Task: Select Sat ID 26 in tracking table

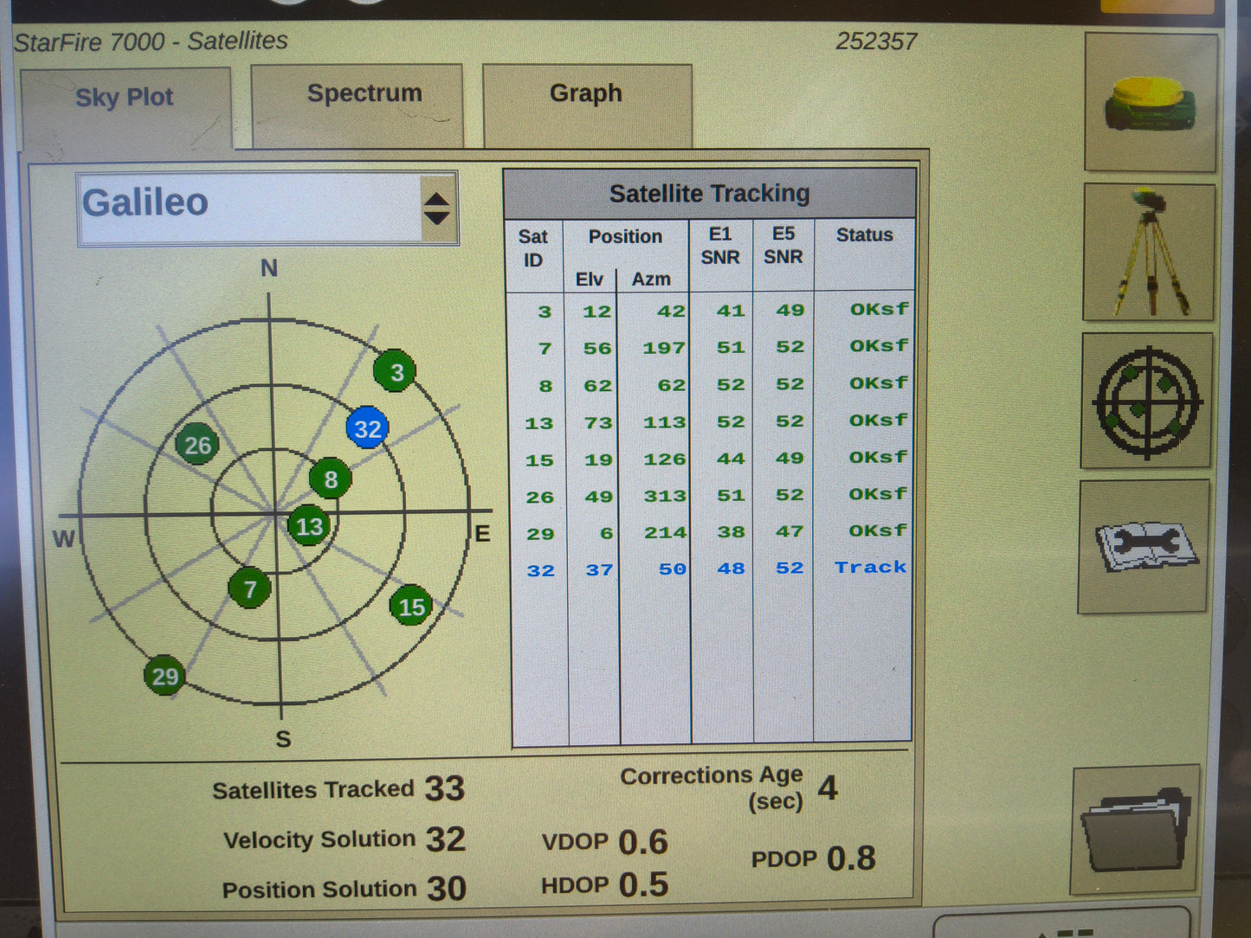Action: (539, 498)
